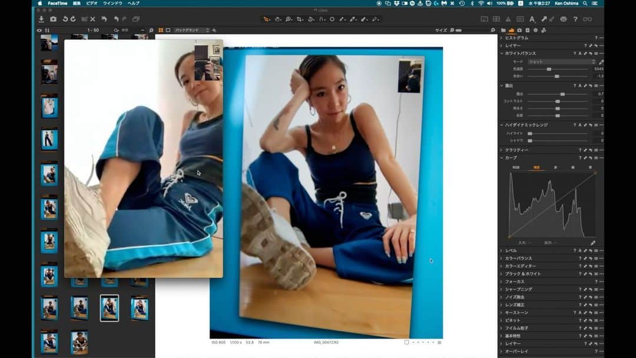Click Ken Oshima user name in menu bar

point(567,4)
